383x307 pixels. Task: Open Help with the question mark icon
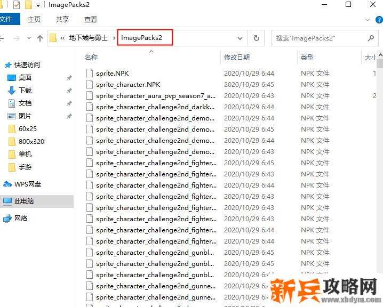[379, 20]
